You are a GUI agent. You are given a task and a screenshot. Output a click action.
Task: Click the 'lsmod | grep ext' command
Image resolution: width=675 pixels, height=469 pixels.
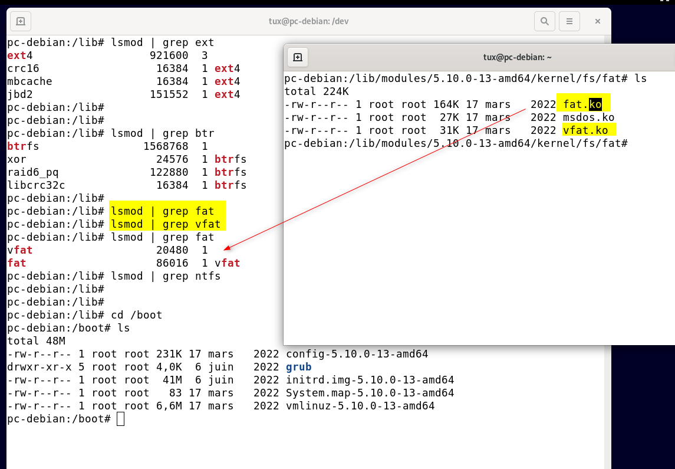tap(163, 42)
